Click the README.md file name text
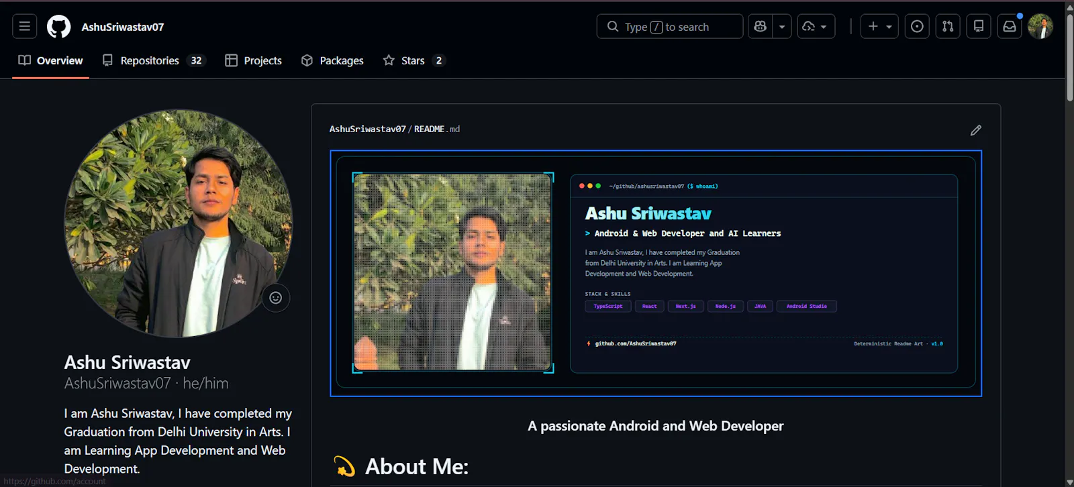 (437, 129)
